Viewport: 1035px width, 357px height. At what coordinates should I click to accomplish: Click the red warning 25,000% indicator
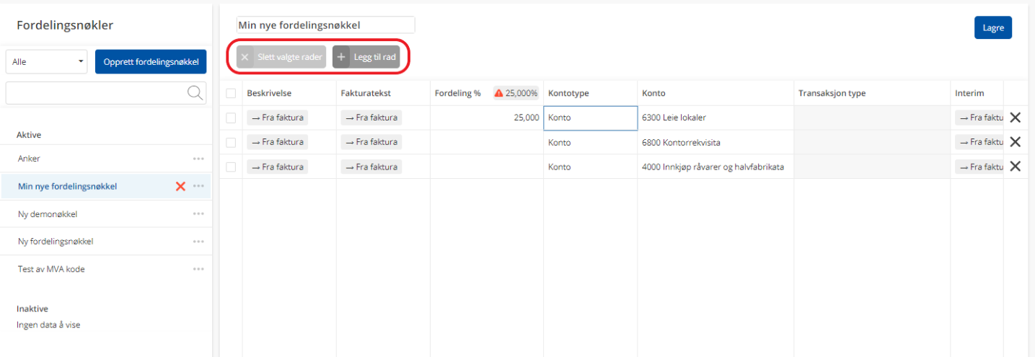coord(516,93)
